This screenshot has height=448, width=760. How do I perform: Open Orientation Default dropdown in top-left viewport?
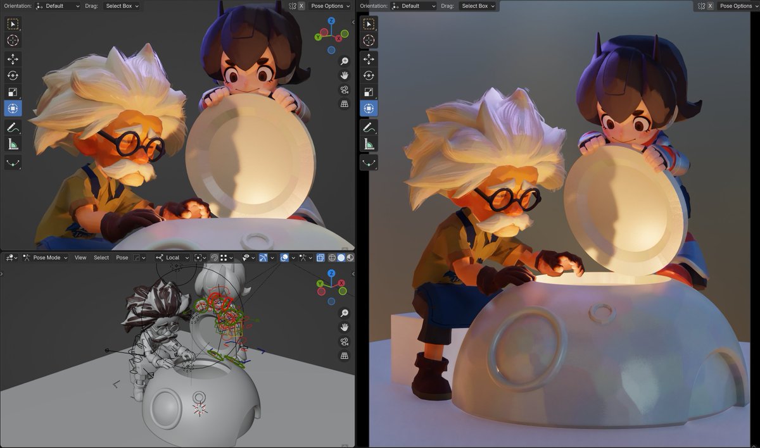58,6
